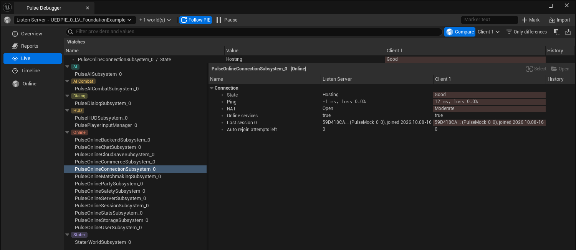The width and height of the screenshot is (576, 250).
Task: Click the Unreal Engine logo icon
Action: click(7, 7)
